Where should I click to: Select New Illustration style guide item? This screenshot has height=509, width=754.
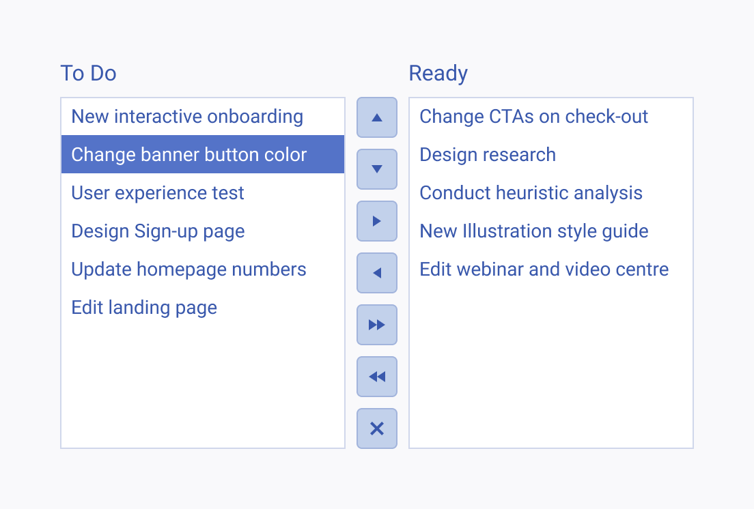point(551,231)
